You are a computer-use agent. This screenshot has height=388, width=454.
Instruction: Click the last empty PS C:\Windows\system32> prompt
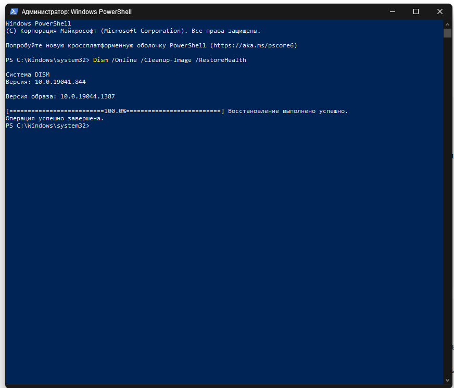pyautogui.click(x=48, y=126)
